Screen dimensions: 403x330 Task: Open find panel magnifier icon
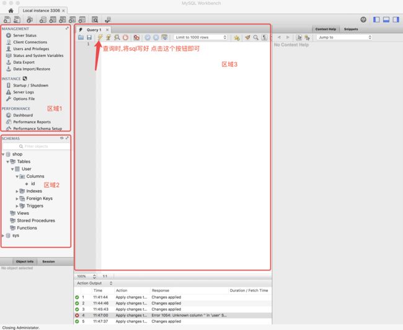[255, 38]
